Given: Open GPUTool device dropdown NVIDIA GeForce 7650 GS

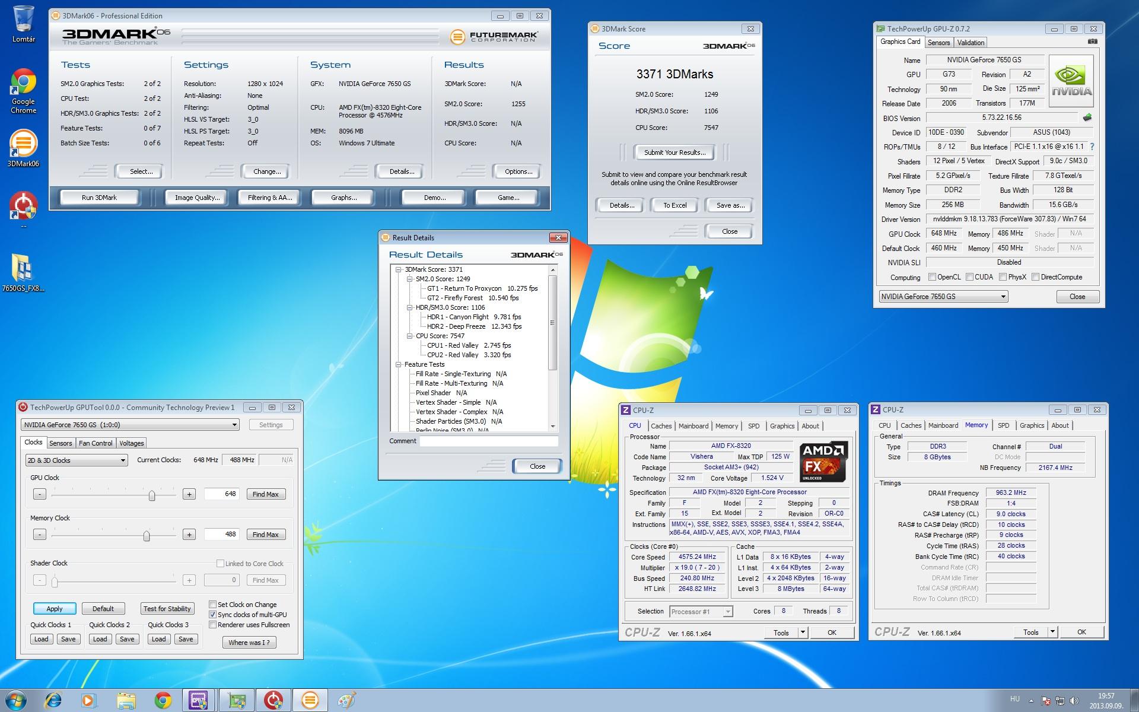Looking at the screenshot, I should click(130, 425).
